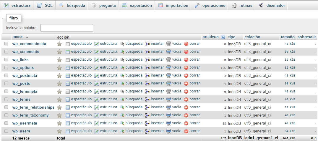
Task: Click the insertar icon for wp_links
Action: pyautogui.click(x=147, y=60)
